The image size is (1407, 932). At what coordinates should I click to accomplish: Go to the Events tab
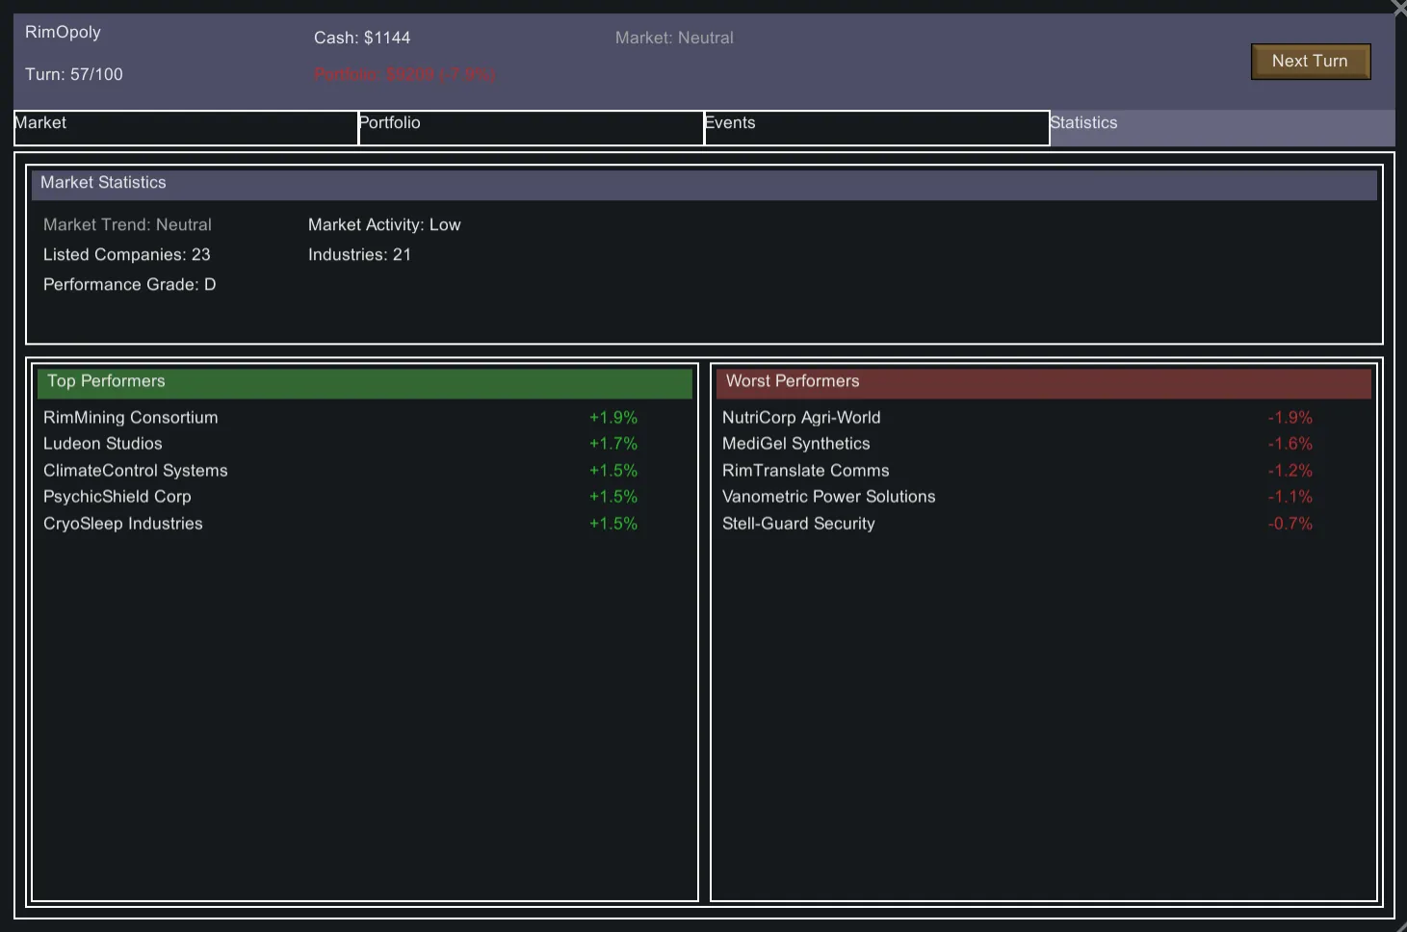[876, 127]
